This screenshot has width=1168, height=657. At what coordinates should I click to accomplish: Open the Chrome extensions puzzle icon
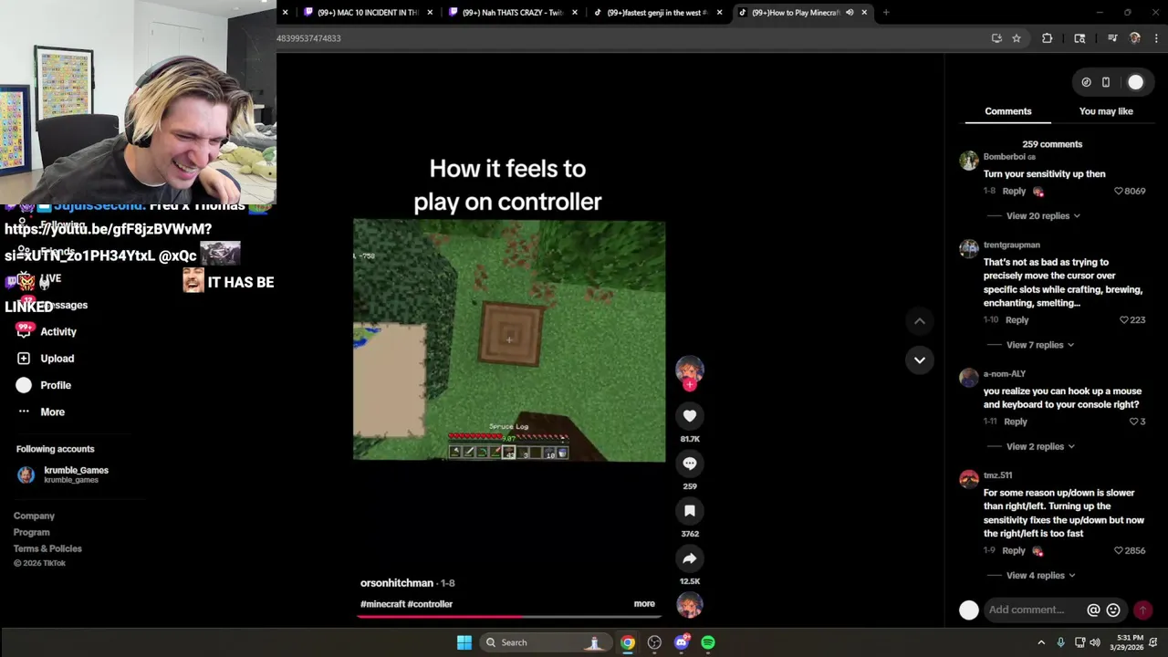(x=1047, y=38)
